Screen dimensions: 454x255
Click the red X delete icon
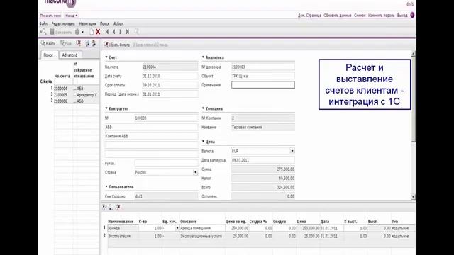point(98,32)
